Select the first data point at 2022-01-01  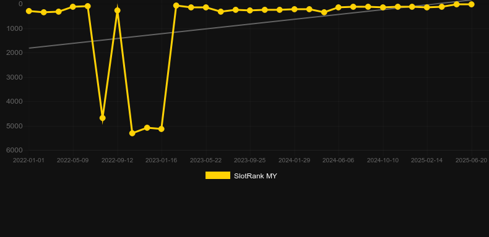tap(29, 11)
